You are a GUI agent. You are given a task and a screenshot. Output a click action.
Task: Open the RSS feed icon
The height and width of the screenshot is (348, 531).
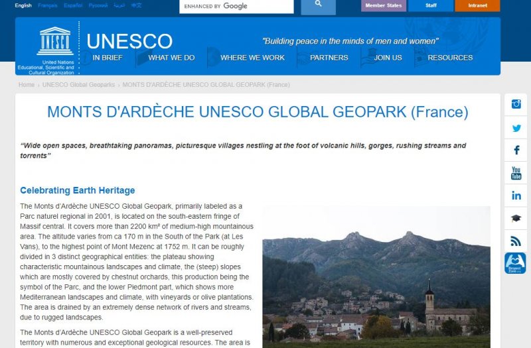click(x=516, y=241)
